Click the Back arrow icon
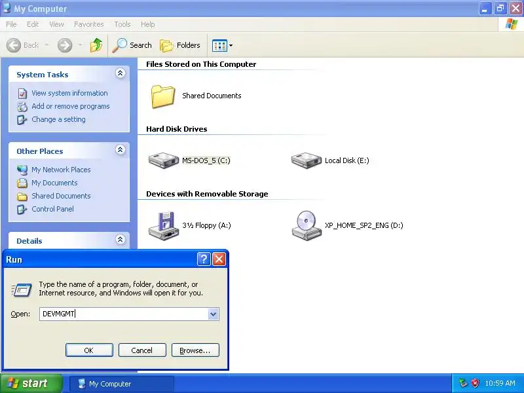Image resolution: width=524 pixels, height=393 pixels. 14,45
